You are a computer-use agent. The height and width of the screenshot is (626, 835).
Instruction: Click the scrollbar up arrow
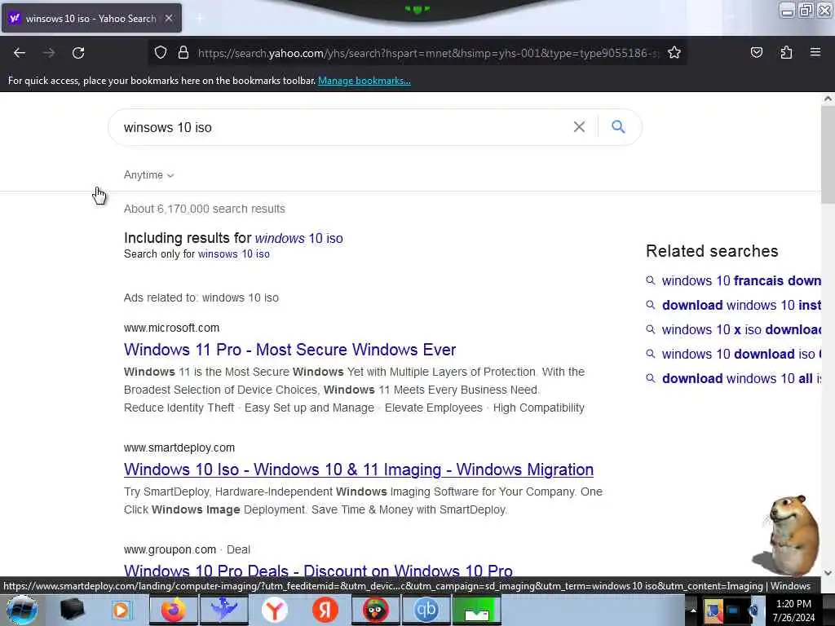point(828,99)
